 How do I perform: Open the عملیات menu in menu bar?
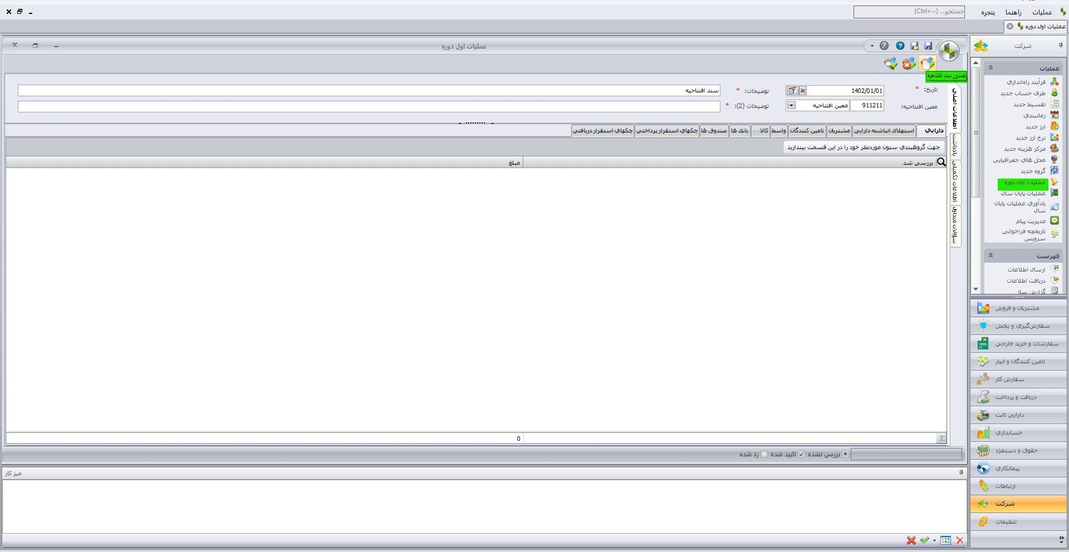pyautogui.click(x=1042, y=12)
